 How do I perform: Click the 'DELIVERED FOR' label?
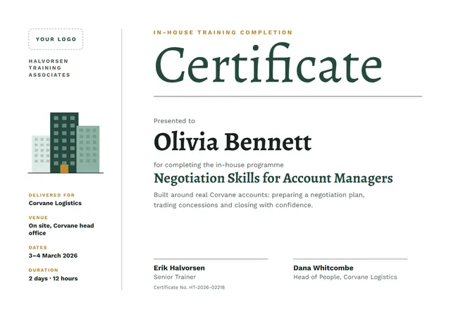pyautogui.click(x=51, y=195)
